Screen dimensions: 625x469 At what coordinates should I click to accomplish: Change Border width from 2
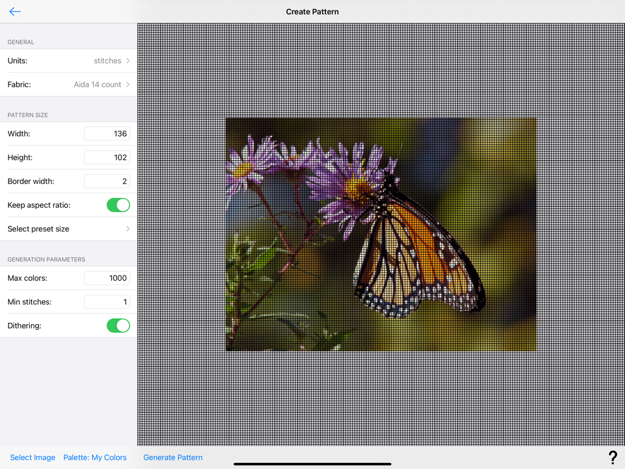(x=107, y=181)
